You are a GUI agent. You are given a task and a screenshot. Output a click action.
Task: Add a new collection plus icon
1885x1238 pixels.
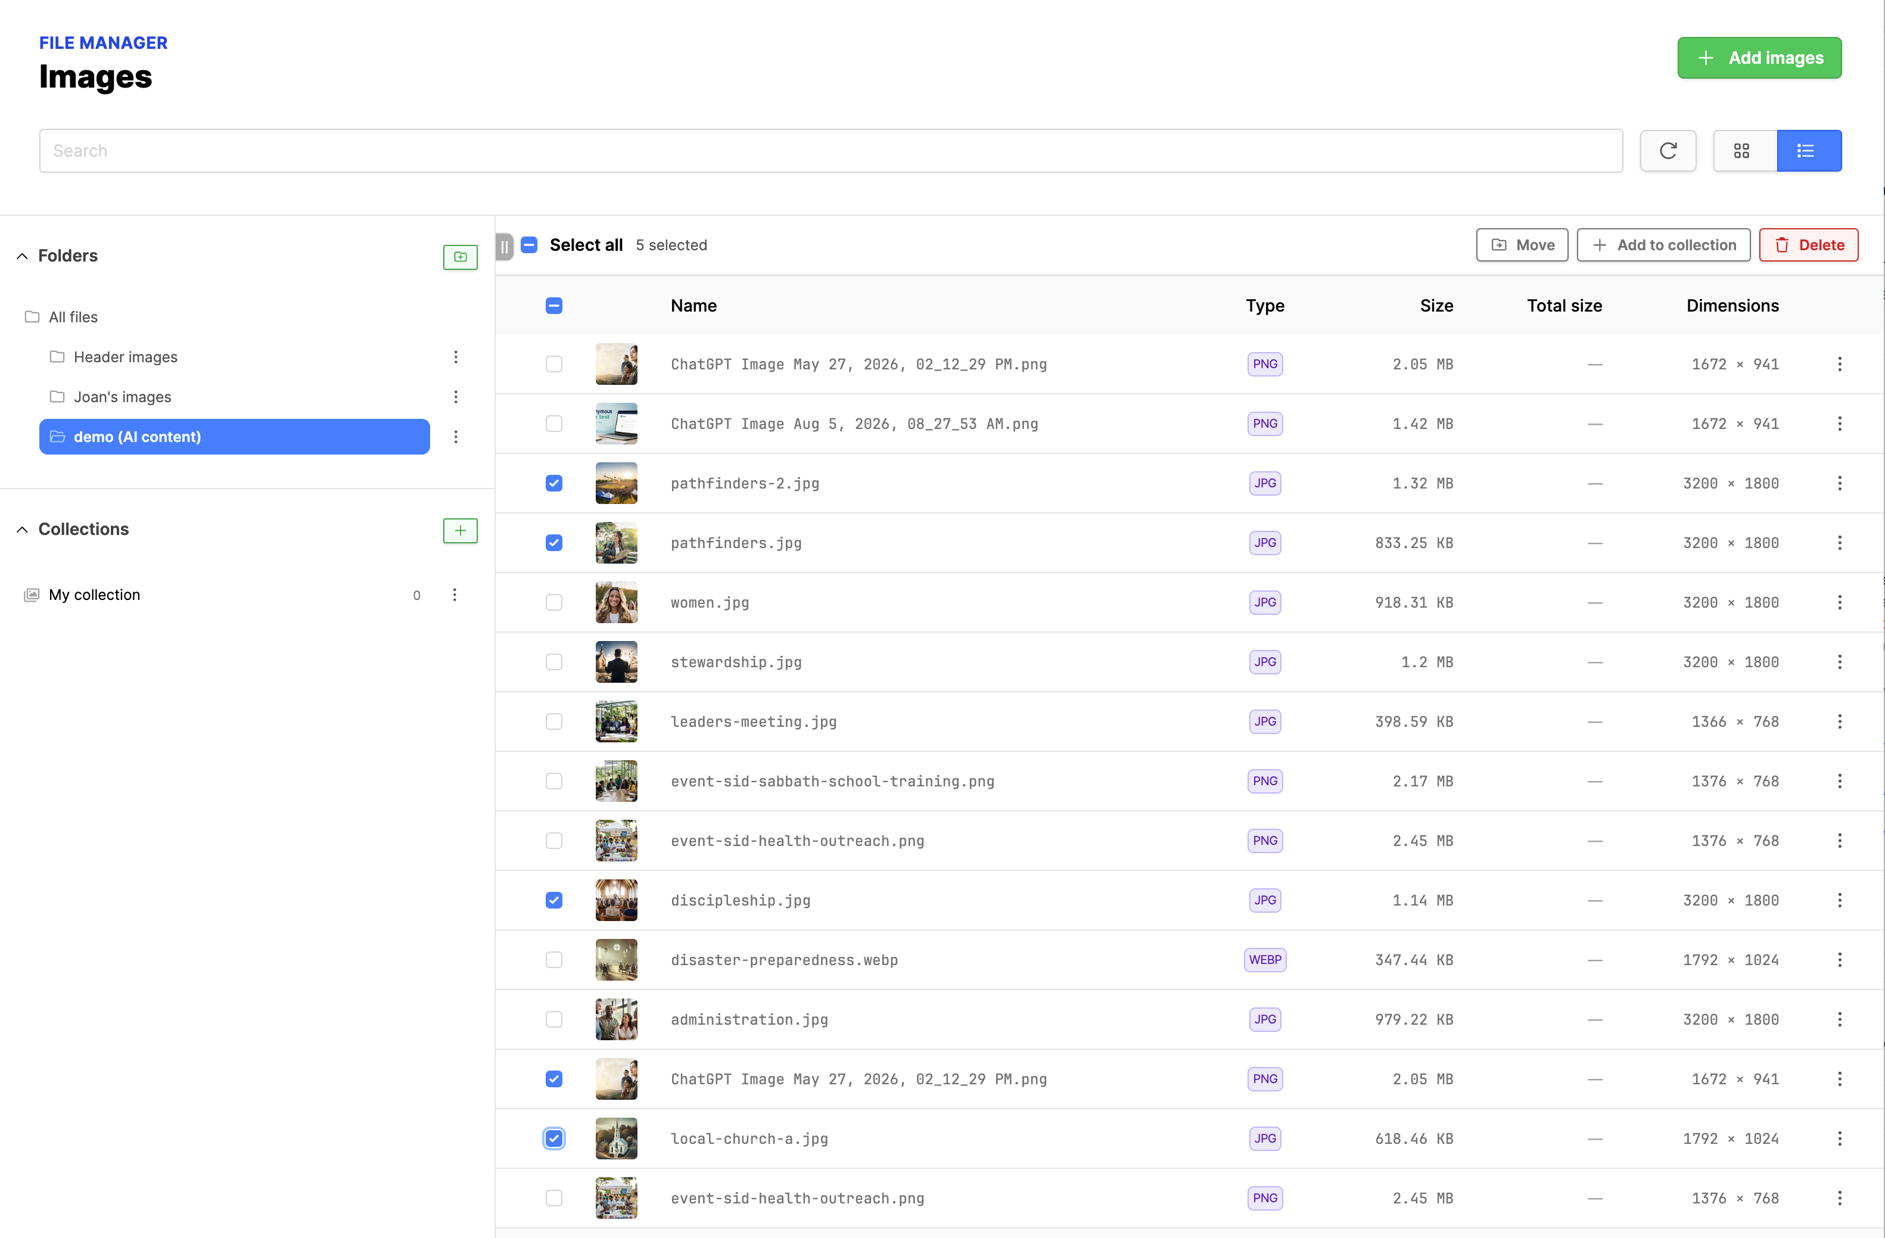coord(460,530)
